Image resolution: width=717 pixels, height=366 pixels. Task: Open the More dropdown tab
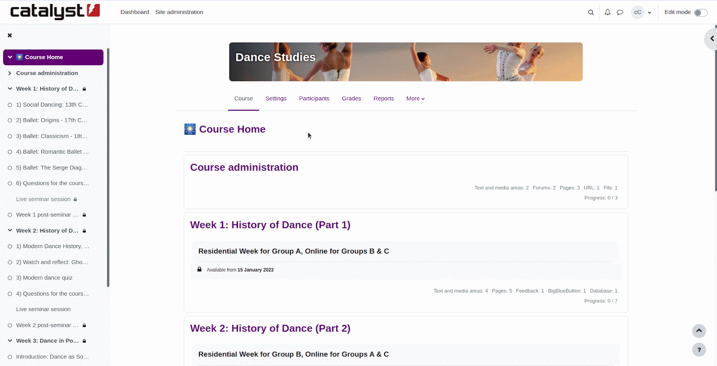415,99
